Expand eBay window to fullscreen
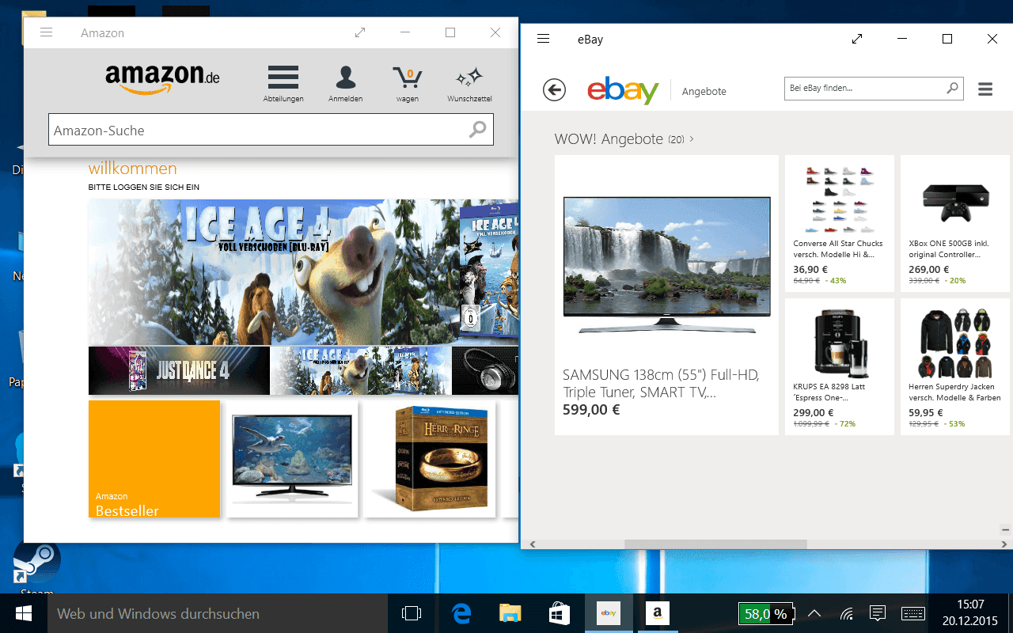The width and height of the screenshot is (1013, 633). (x=857, y=39)
